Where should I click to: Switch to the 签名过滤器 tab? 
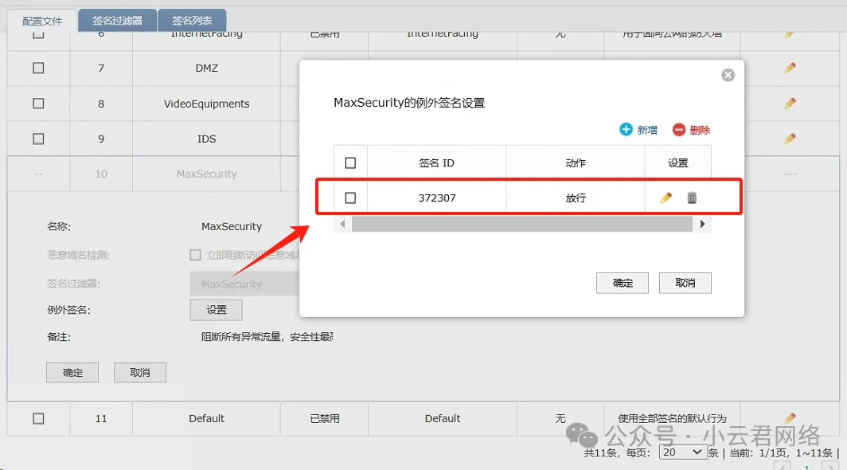click(x=117, y=21)
